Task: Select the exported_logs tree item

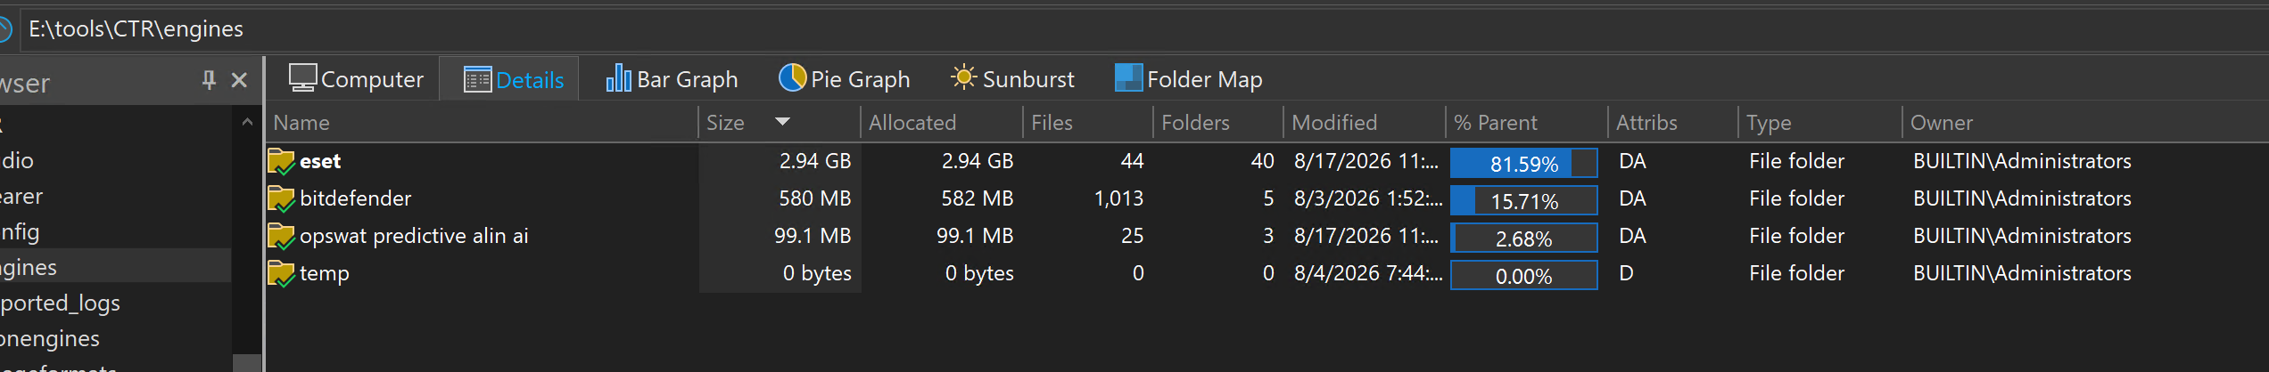Action: point(60,303)
